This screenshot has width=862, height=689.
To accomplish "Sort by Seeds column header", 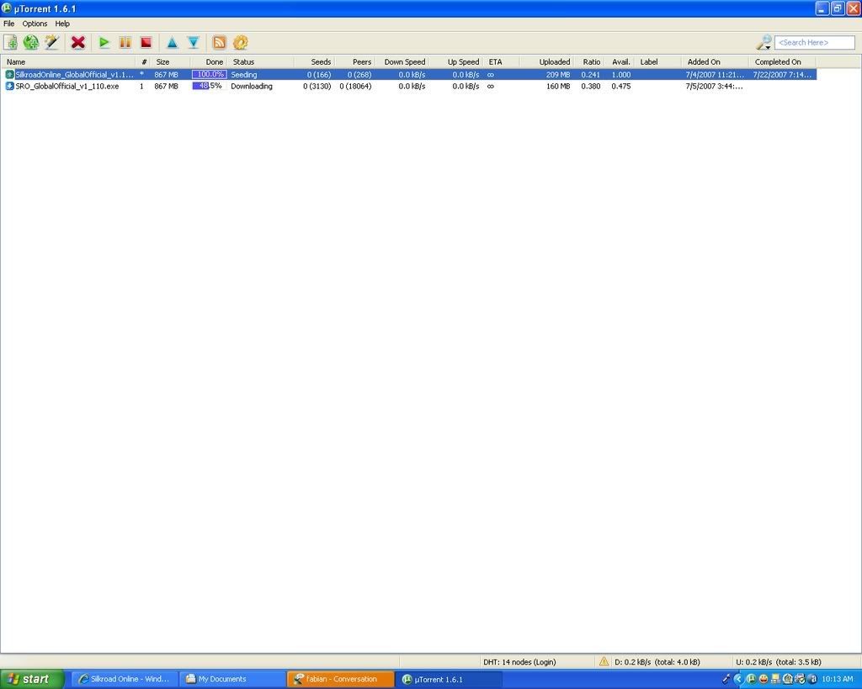I will (315, 62).
